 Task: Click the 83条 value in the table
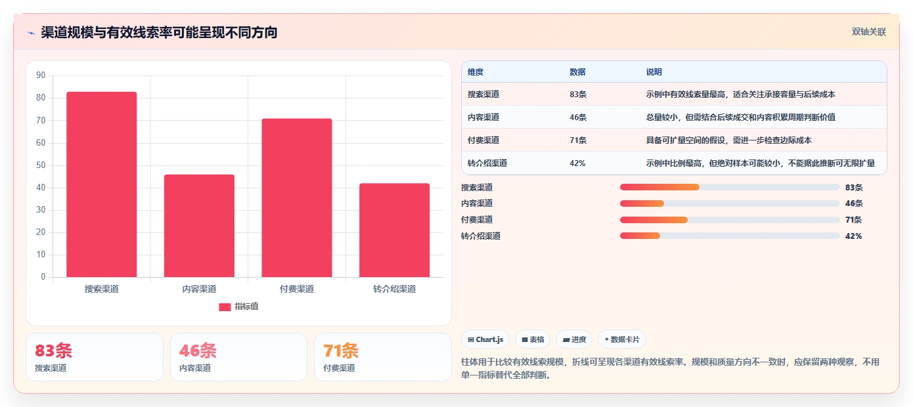coord(578,95)
